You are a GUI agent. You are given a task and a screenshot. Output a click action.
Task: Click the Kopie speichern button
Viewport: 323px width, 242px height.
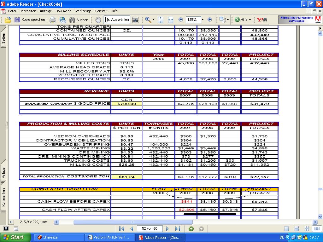(x=30, y=20)
